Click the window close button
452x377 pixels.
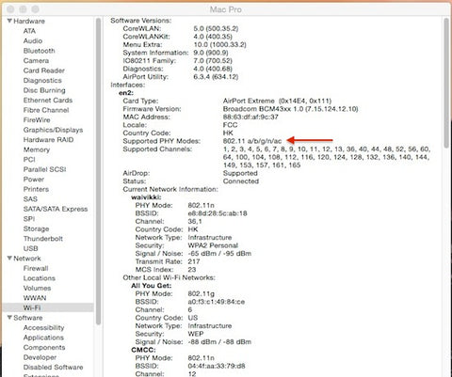tap(10, 9)
